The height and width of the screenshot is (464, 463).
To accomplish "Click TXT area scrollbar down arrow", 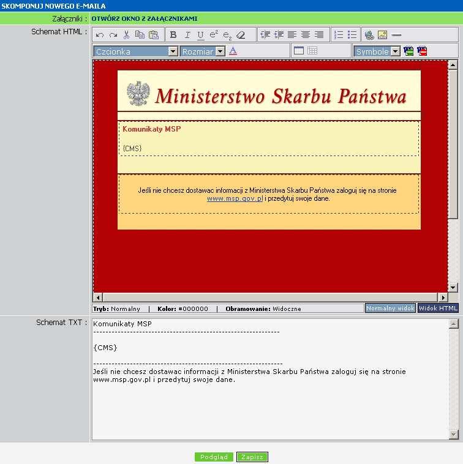I will (x=454, y=434).
